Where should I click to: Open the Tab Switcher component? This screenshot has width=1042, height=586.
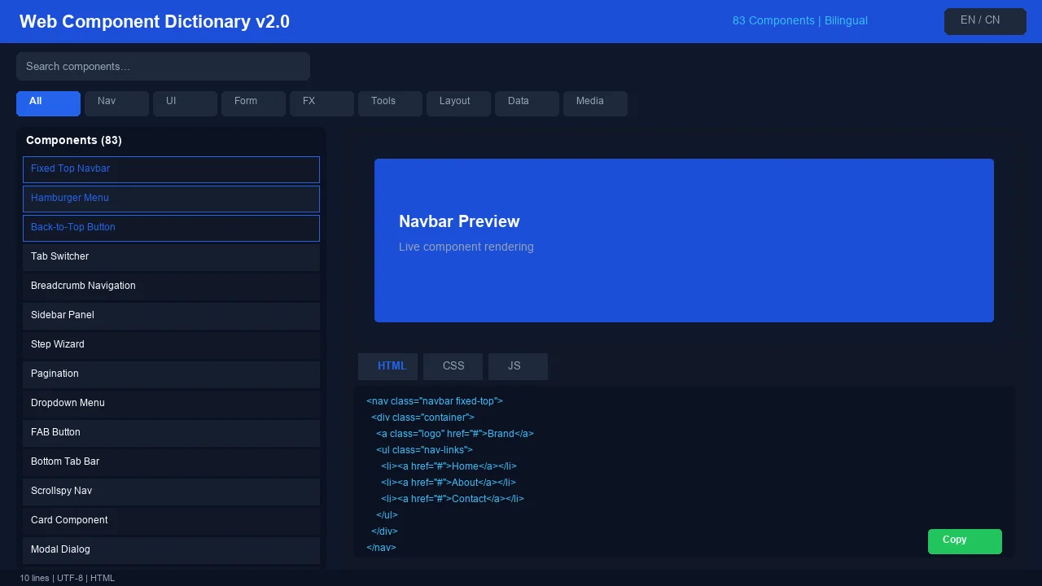tap(171, 257)
